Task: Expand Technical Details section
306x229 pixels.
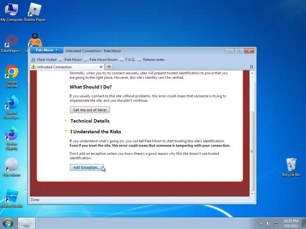Action: click(x=87, y=121)
